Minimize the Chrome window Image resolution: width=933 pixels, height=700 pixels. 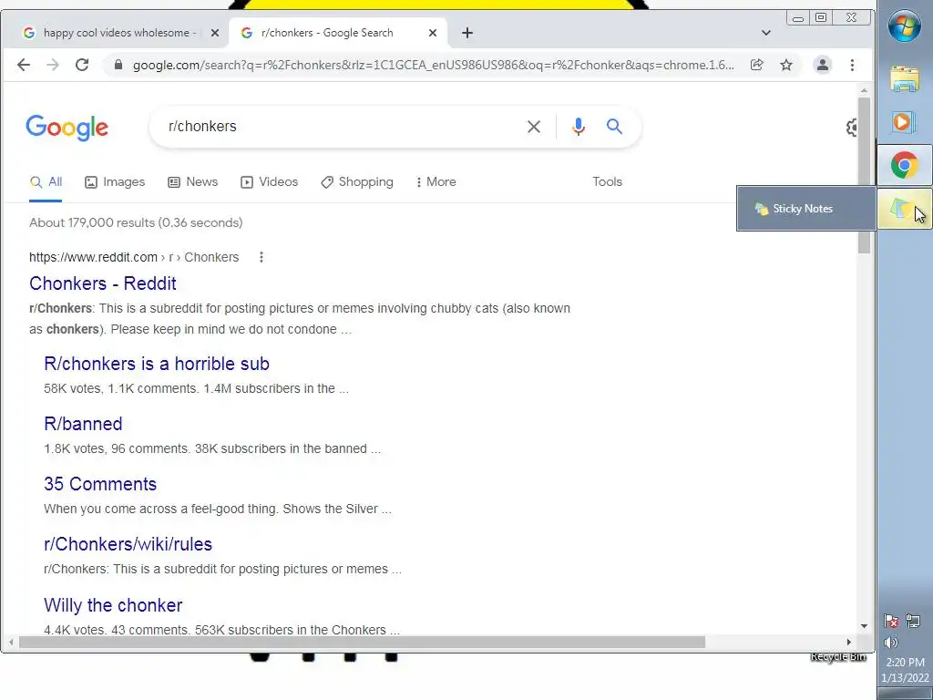(798, 18)
